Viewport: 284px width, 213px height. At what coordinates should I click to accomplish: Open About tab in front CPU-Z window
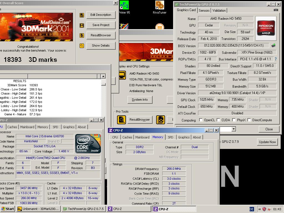click(x=197, y=137)
